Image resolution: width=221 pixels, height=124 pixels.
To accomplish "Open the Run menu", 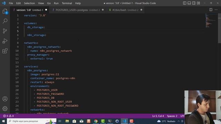I will (x=56, y=3).
